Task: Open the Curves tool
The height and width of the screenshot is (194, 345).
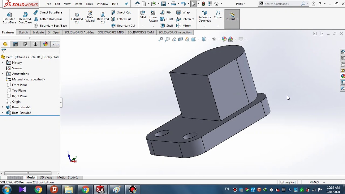Action: (218, 15)
